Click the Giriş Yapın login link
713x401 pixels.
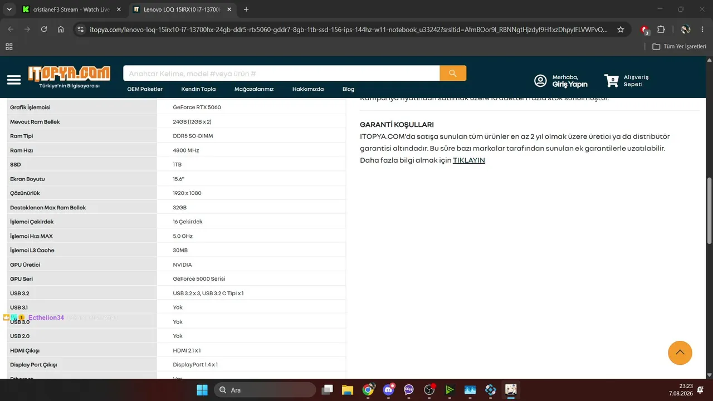(x=570, y=84)
